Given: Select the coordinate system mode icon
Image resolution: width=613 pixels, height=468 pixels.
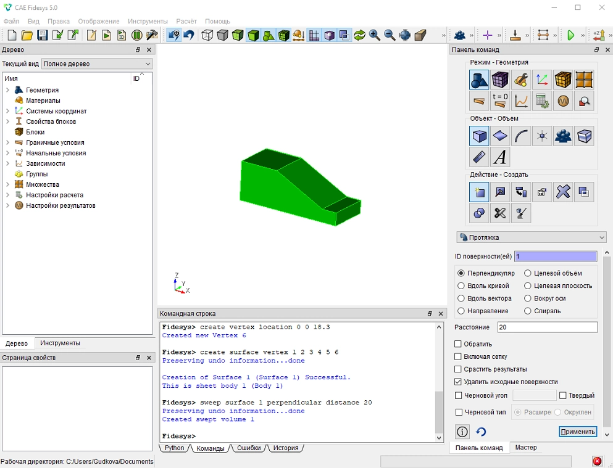Looking at the screenshot, I should point(542,80).
